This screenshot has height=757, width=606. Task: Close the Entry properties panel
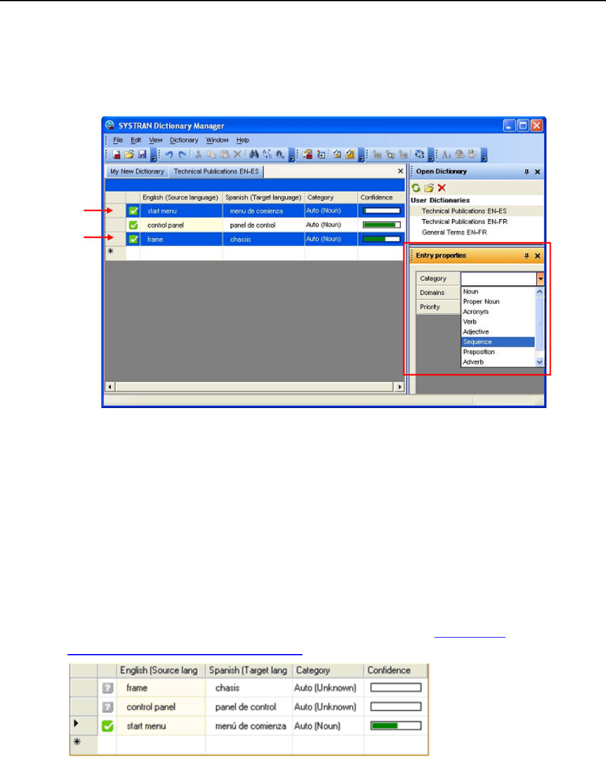pos(537,256)
